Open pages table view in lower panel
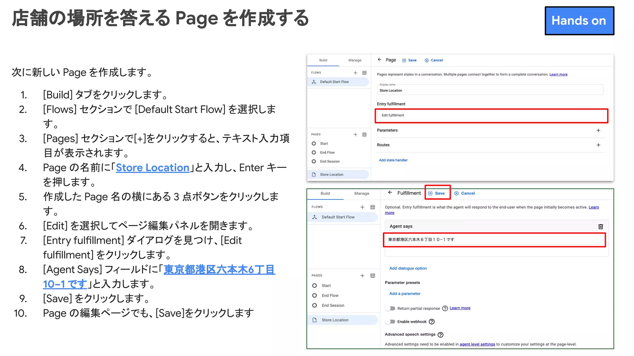The height and width of the screenshot is (356, 634). [373, 276]
